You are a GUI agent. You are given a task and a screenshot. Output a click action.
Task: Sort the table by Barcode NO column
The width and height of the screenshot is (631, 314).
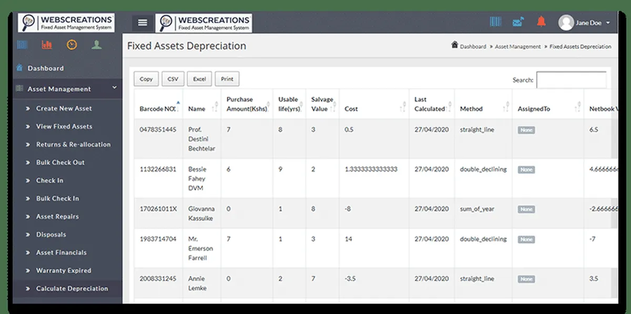coord(158,108)
